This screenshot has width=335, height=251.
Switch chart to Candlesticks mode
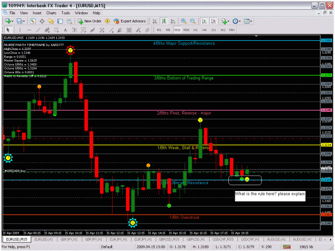[x=164, y=21]
